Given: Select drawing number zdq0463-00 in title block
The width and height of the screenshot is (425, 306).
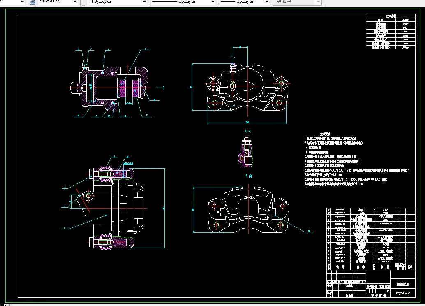Looking at the screenshot, I should click(403, 293).
